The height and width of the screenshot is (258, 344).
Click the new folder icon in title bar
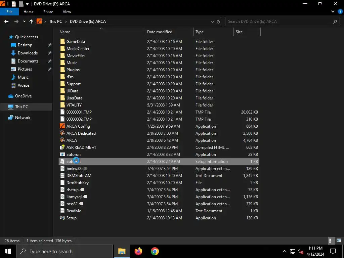[21, 4]
